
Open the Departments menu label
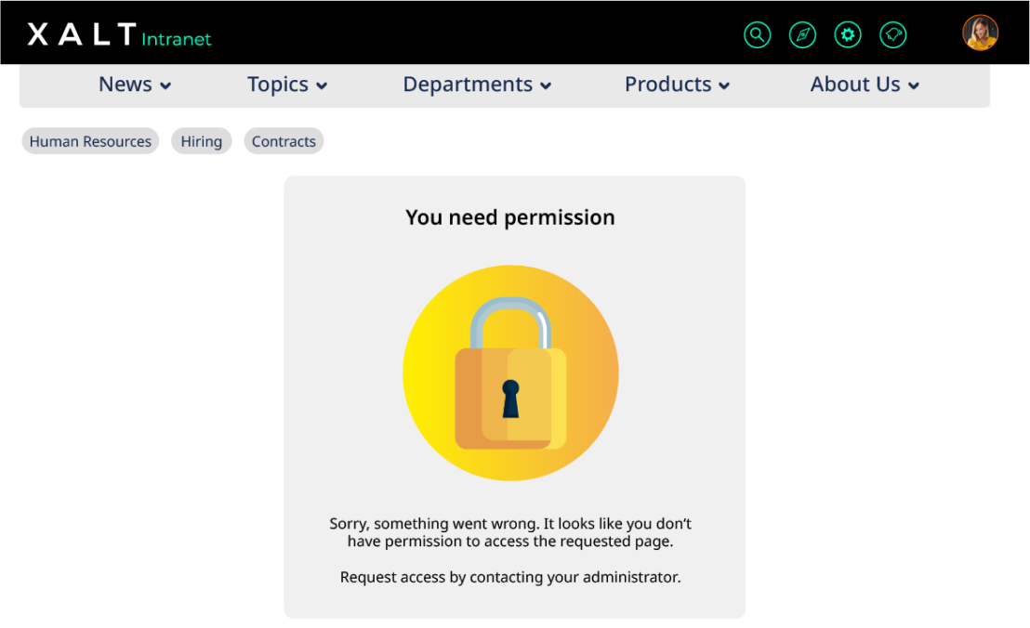tap(468, 85)
